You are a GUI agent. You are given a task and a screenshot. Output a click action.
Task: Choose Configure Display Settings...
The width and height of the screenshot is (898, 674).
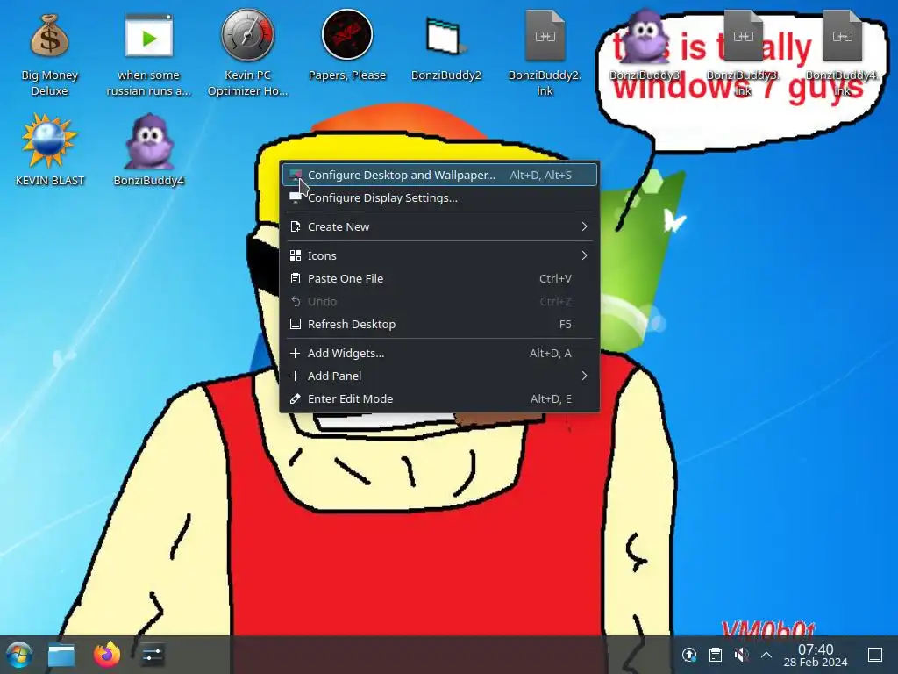point(439,197)
